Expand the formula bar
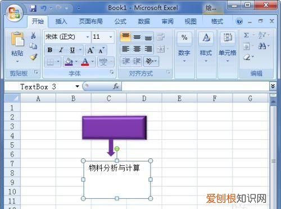This screenshot has width=281, height=209. [x=273, y=86]
